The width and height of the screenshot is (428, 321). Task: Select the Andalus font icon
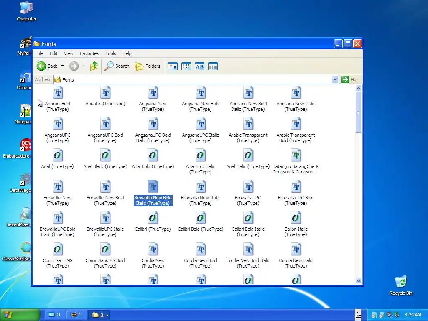pyautogui.click(x=105, y=92)
